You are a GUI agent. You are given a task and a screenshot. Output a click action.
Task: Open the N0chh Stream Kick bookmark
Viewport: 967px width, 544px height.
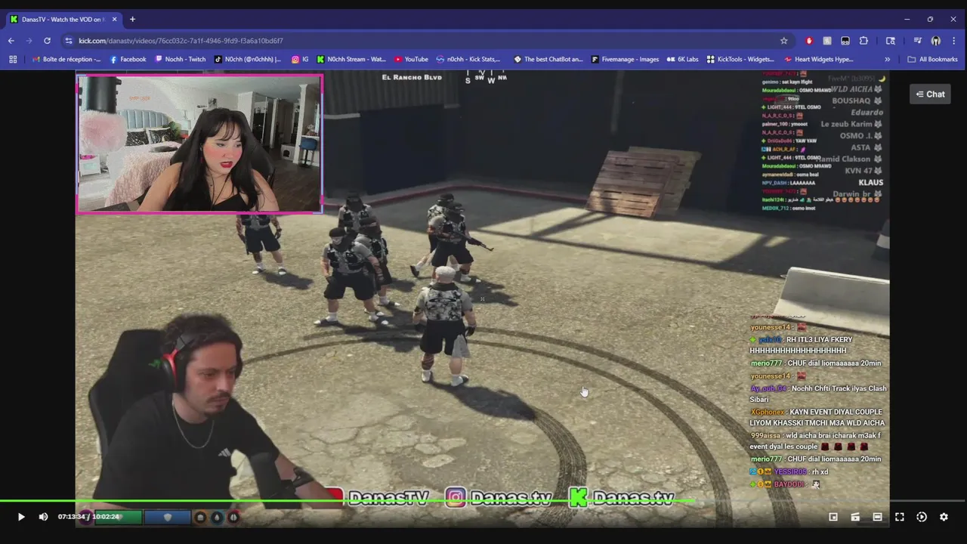pyautogui.click(x=351, y=59)
